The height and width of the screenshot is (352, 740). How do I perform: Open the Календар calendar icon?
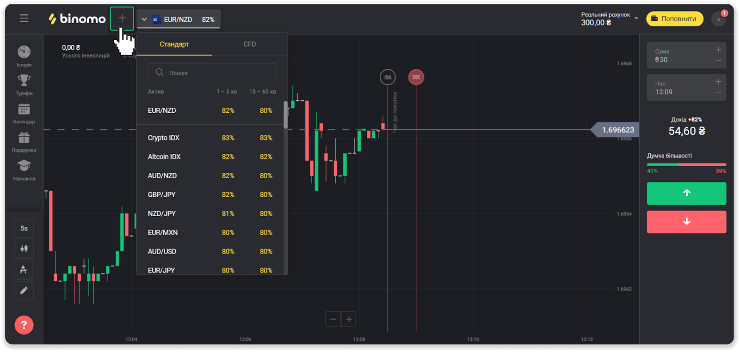click(x=24, y=109)
